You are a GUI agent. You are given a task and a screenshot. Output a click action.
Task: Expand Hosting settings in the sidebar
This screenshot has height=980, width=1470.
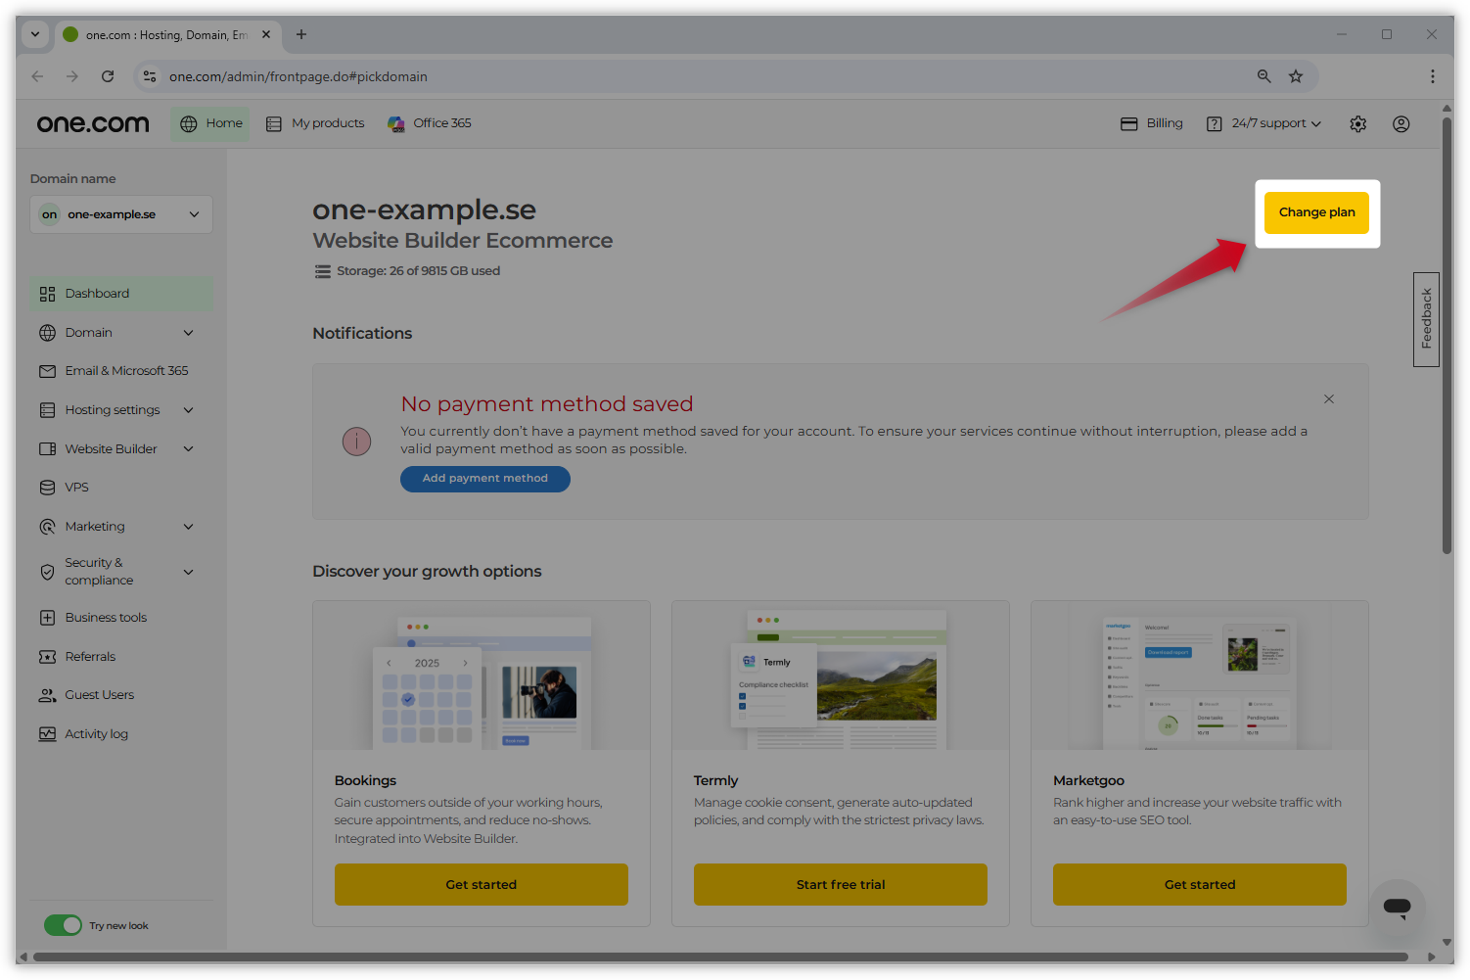click(x=189, y=410)
